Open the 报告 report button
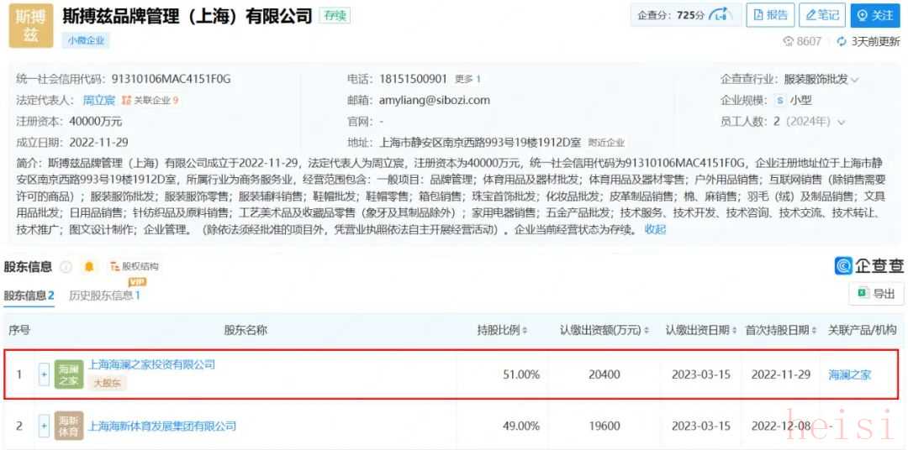 [769, 16]
